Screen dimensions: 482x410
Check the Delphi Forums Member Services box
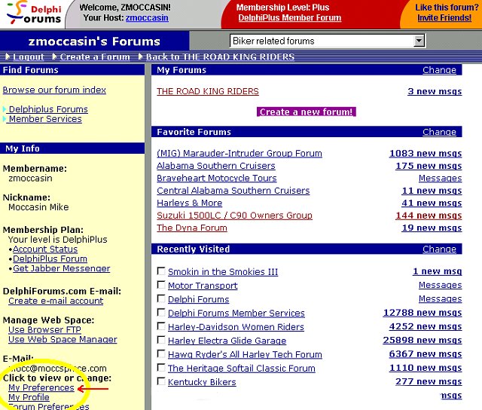coord(160,313)
